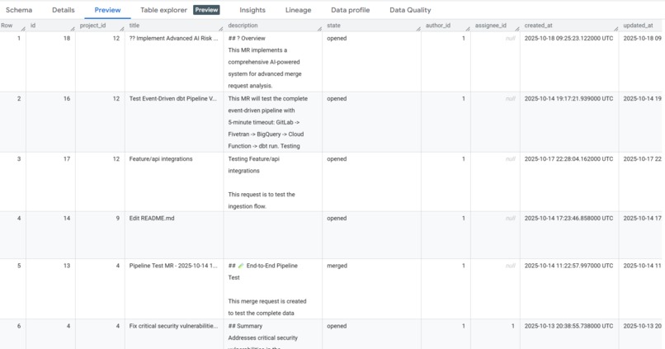Click id value 13 in row 5
Viewport: 665px width, 349px height.
(67, 266)
